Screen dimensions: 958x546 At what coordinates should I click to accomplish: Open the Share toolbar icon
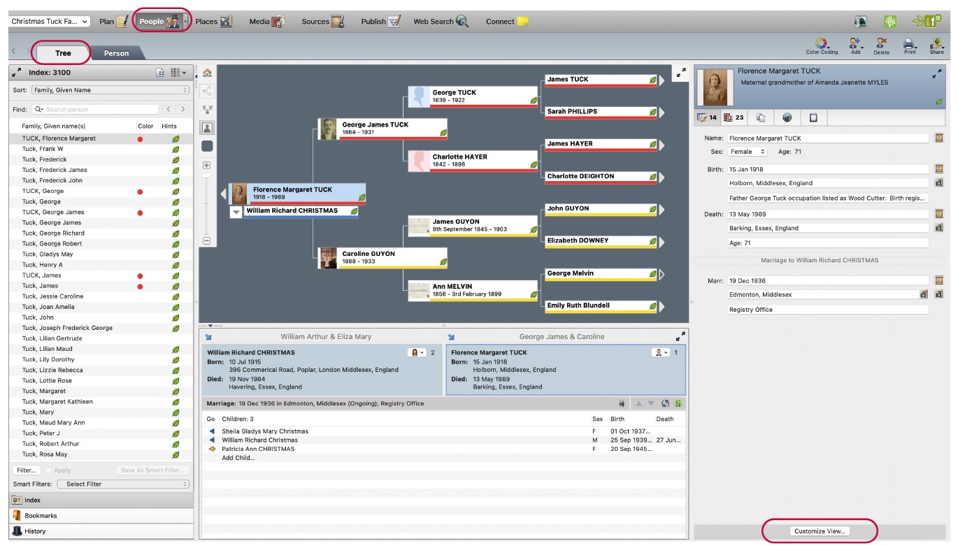pos(936,44)
